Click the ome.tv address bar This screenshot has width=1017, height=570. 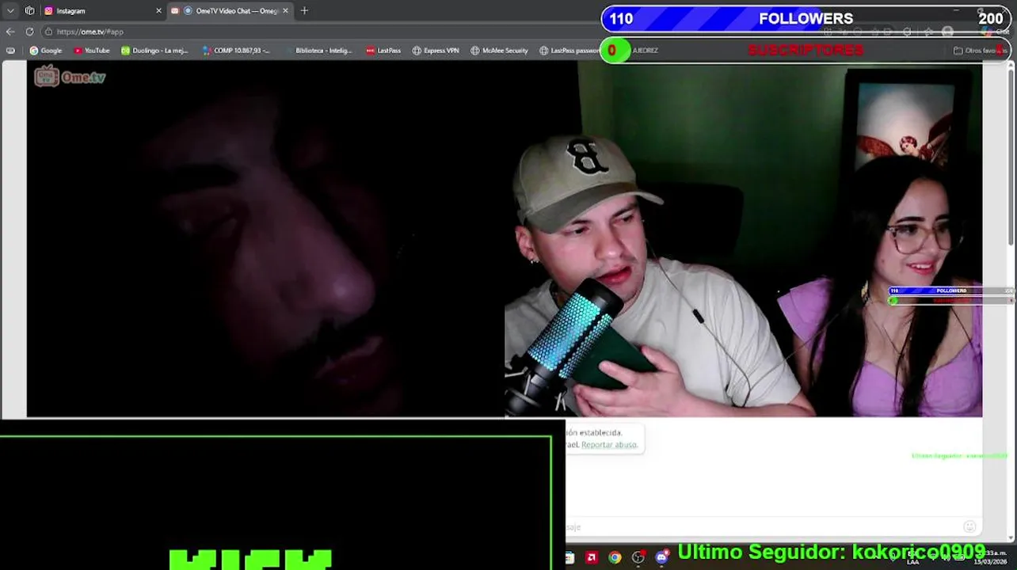(317, 32)
